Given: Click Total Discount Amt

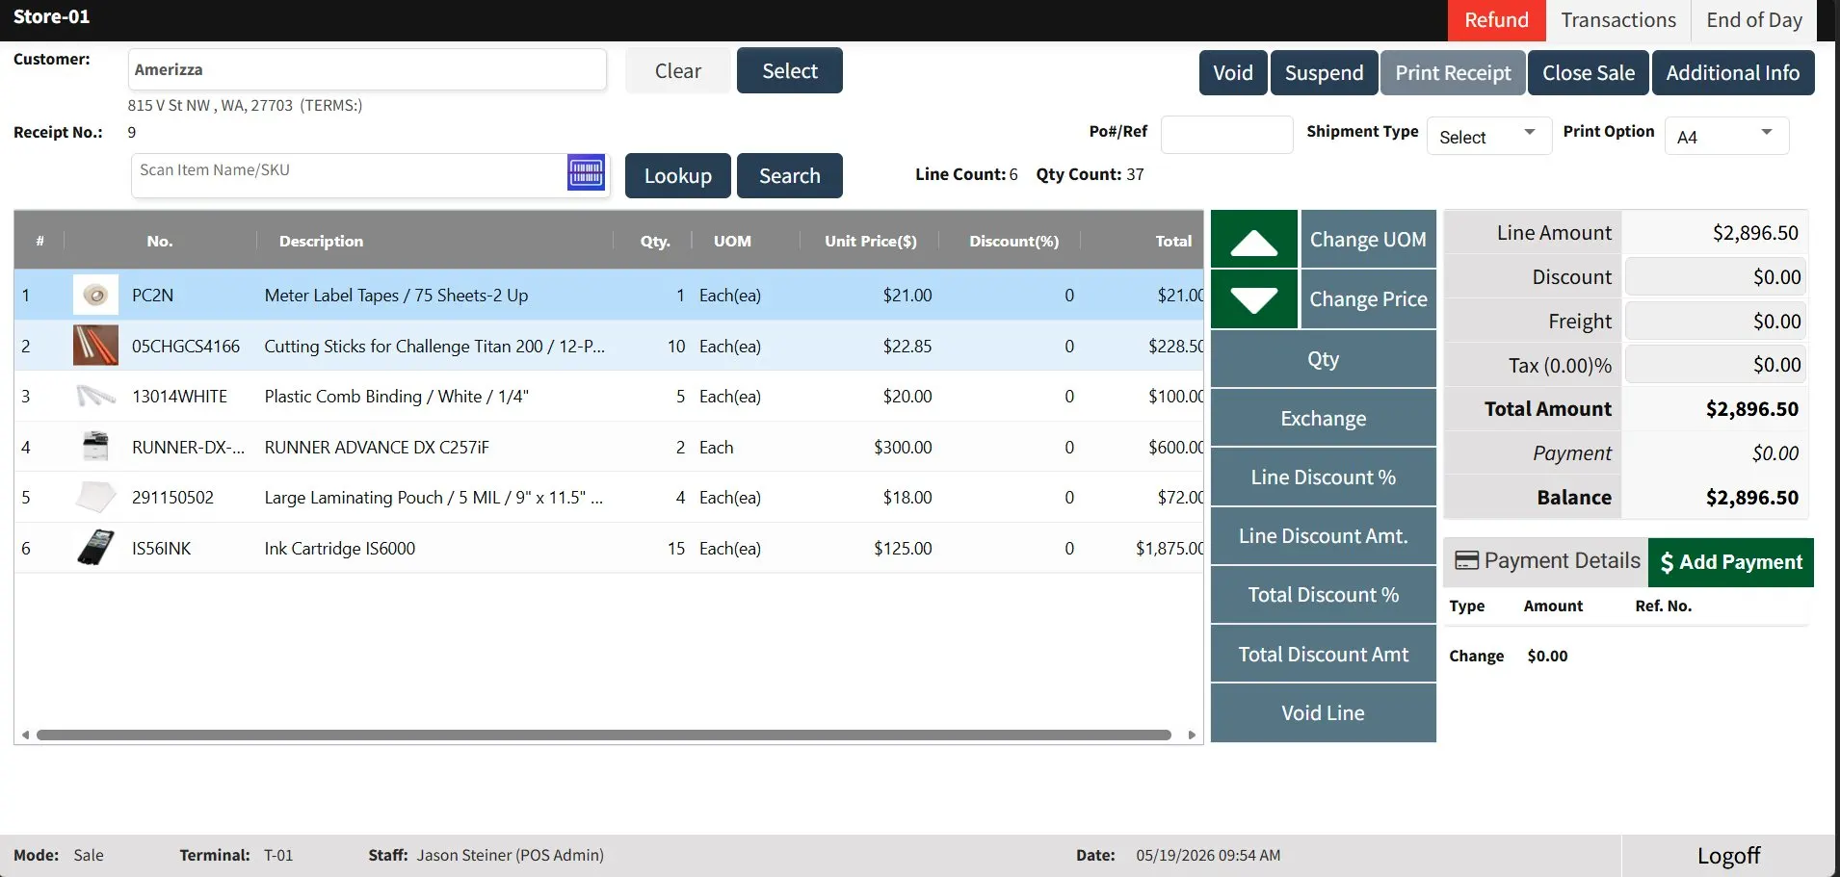Looking at the screenshot, I should [x=1324, y=654].
